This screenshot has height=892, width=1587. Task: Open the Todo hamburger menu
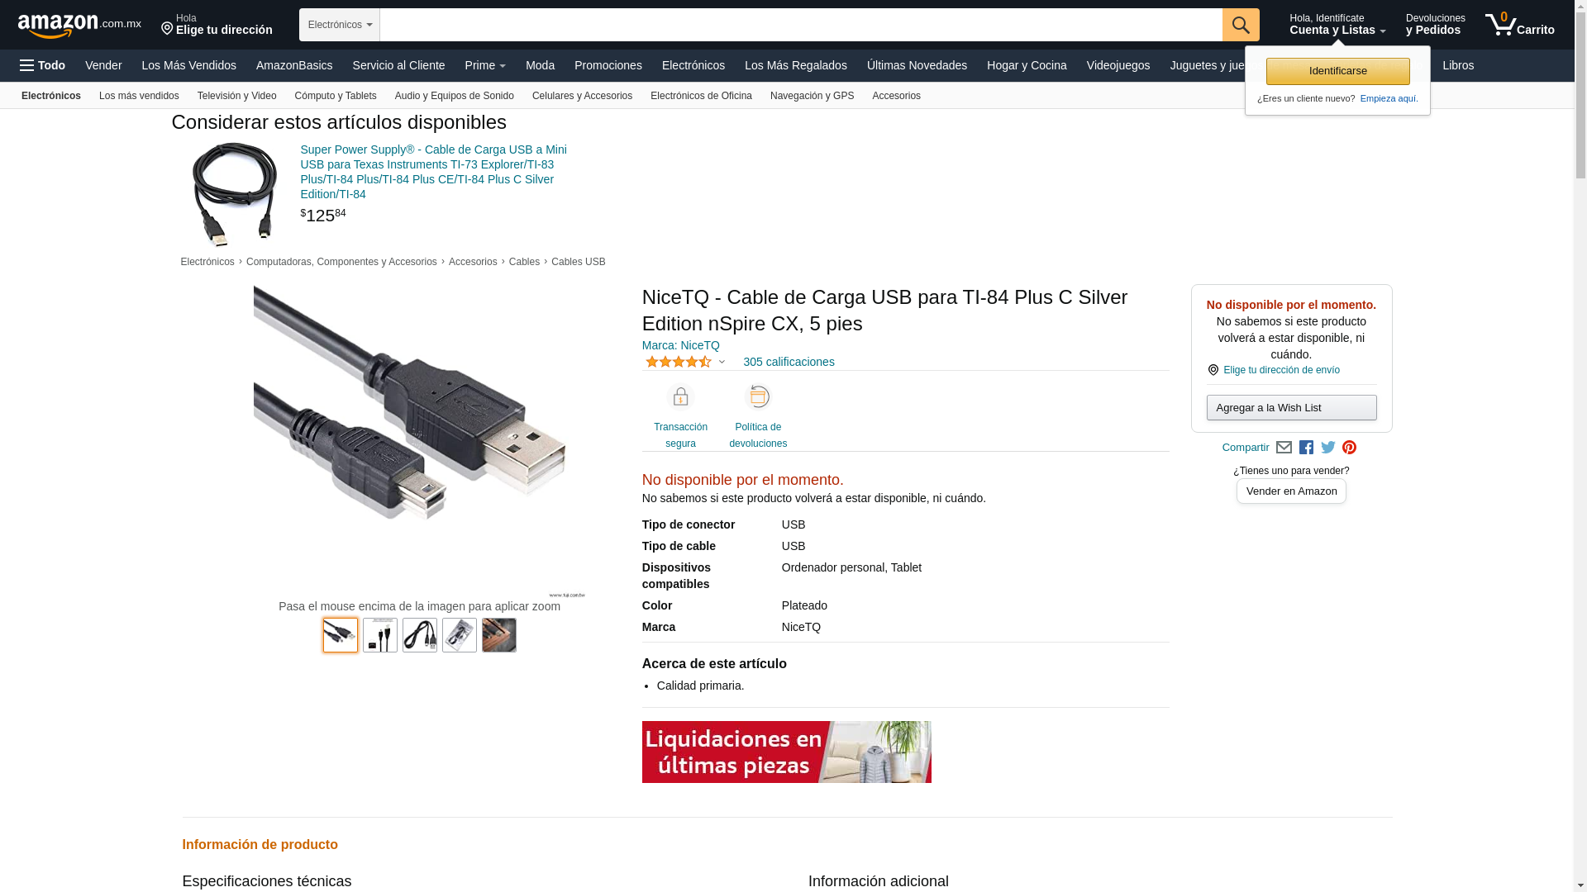(x=42, y=65)
